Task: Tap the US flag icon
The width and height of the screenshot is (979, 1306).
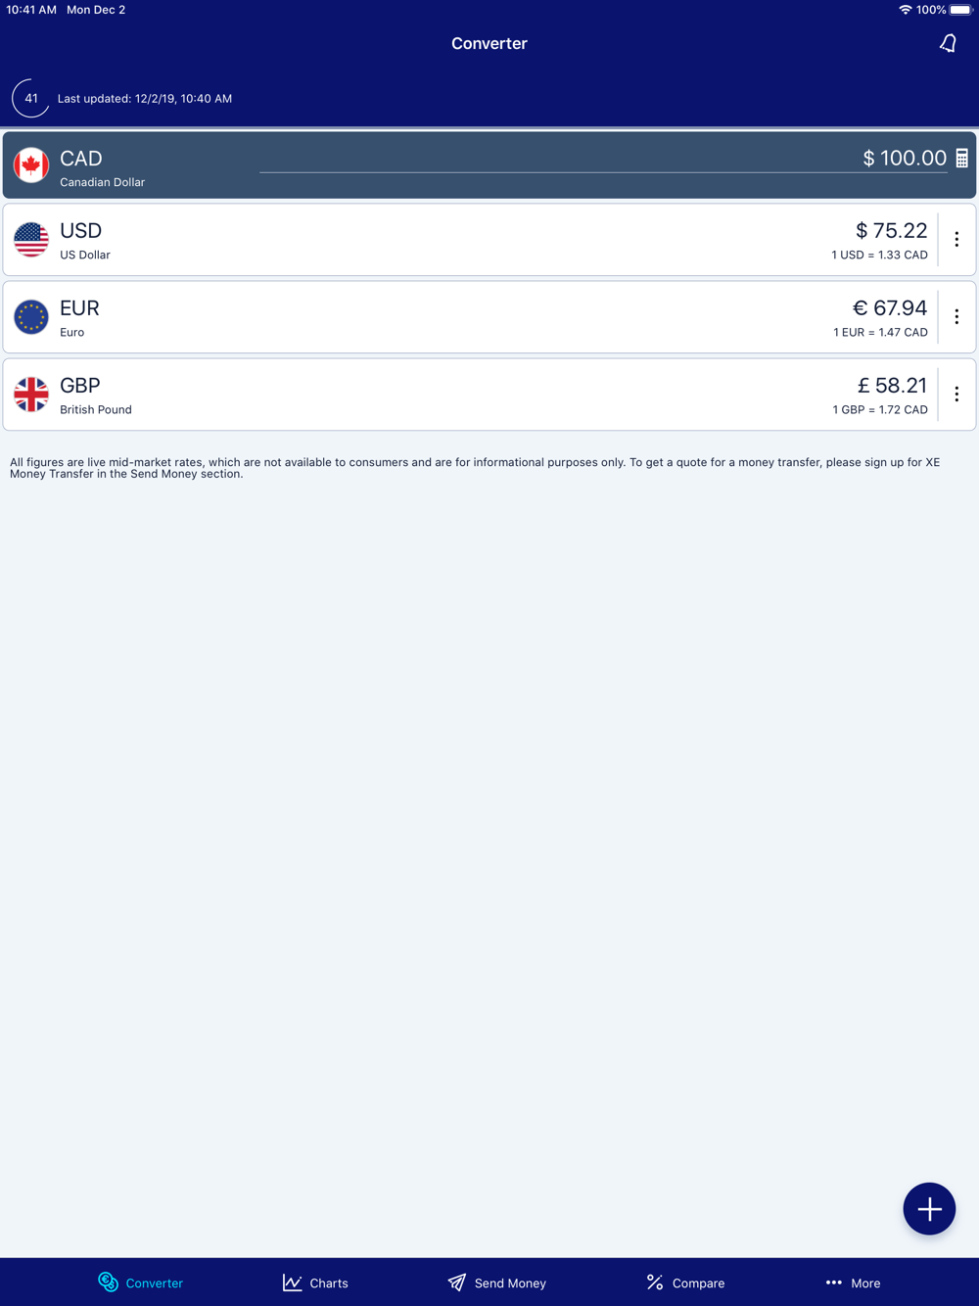Action: point(31,240)
